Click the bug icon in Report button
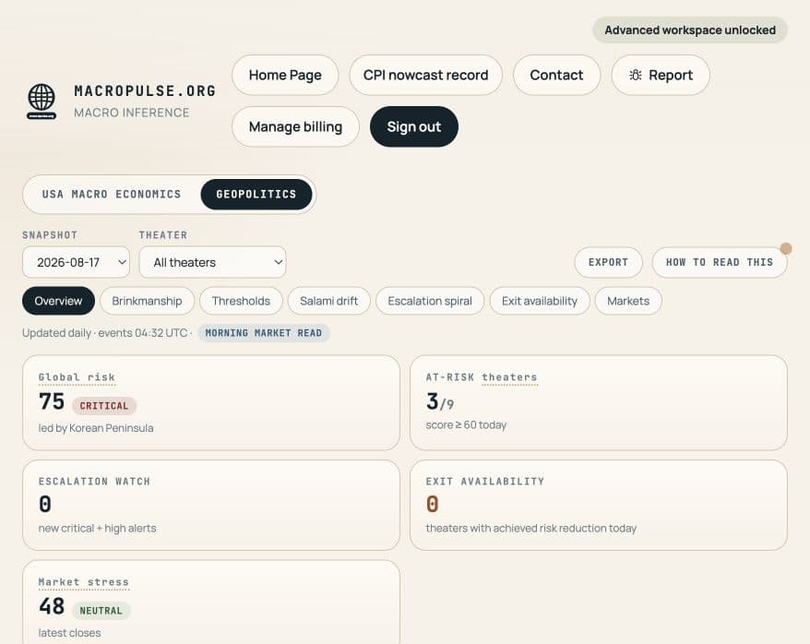810x644 pixels. pyautogui.click(x=636, y=76)
